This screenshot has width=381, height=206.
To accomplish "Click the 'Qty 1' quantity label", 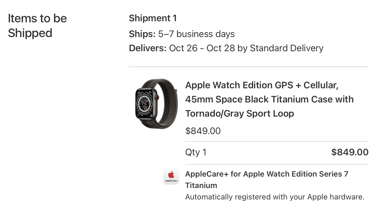I will (x=196, y=152).
